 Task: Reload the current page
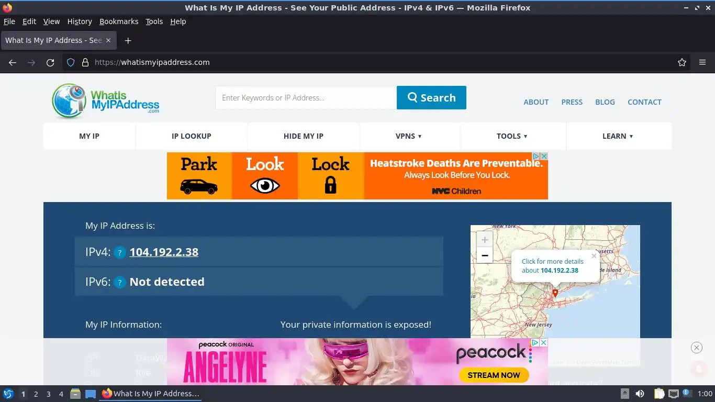click(50, 62)
